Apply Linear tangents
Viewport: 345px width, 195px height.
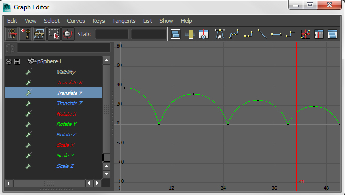[262, 34]
